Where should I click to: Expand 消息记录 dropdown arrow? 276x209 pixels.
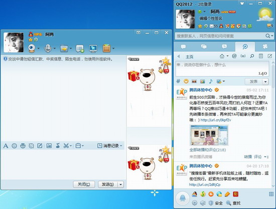[x=121, y=146]
